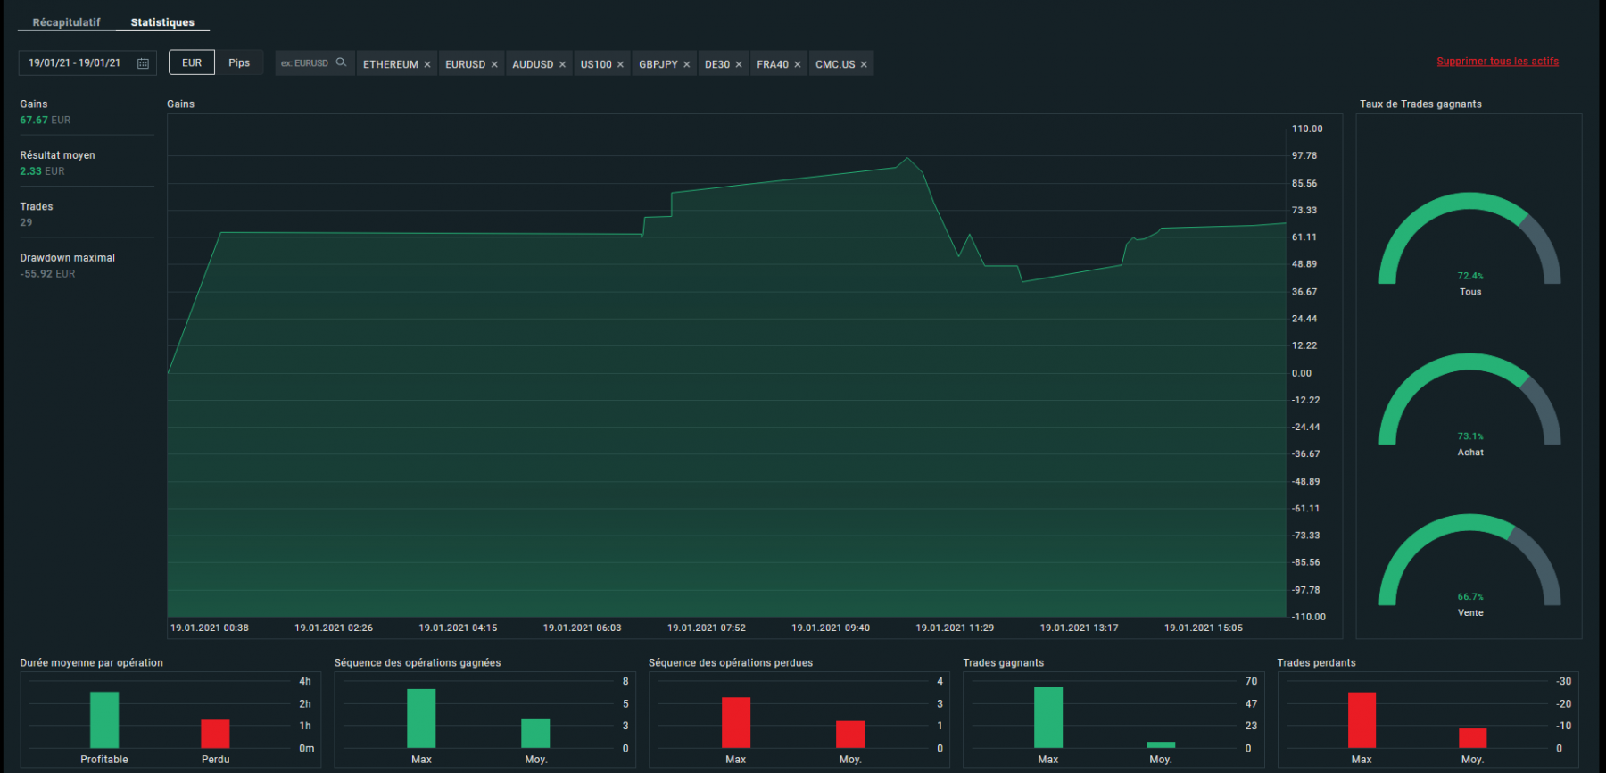1606x773 pixels.
Task: Remove the EURUSD asset filter tag
Action: [494, 64]
